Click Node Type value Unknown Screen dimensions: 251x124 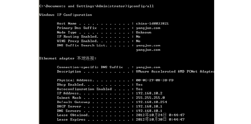pyautogui.click(x=143, y=32)
